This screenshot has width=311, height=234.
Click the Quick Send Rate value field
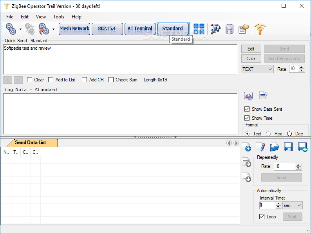294,69
